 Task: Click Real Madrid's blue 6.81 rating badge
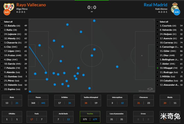click(177, 12)
